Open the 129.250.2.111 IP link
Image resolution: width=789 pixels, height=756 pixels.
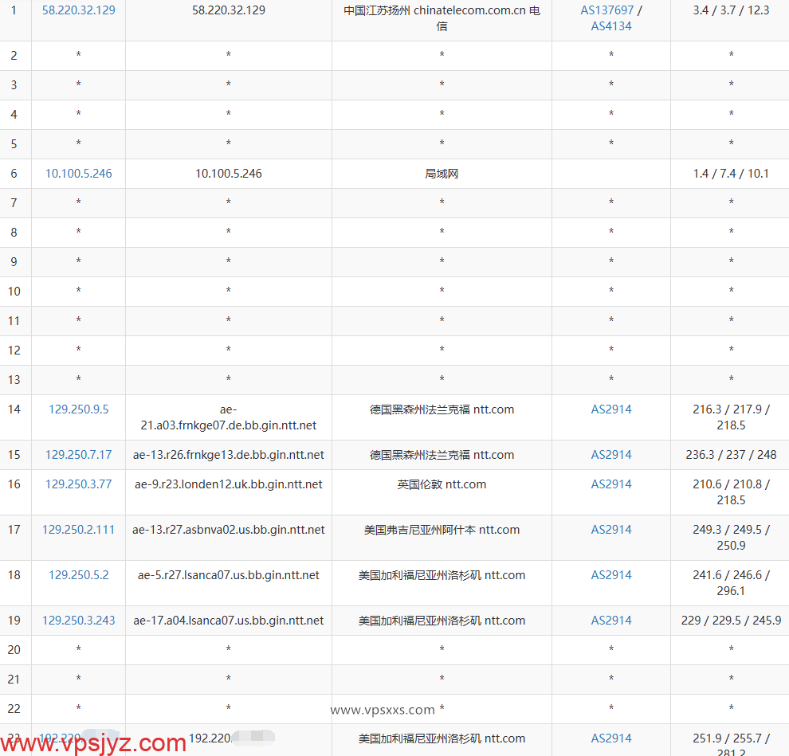pyautogui.click(x=78, y=530)
